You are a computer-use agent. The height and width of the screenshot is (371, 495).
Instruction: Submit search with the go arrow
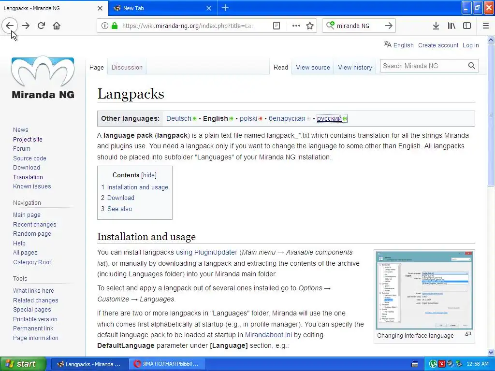pyautogui.click(x=389, y=26)
